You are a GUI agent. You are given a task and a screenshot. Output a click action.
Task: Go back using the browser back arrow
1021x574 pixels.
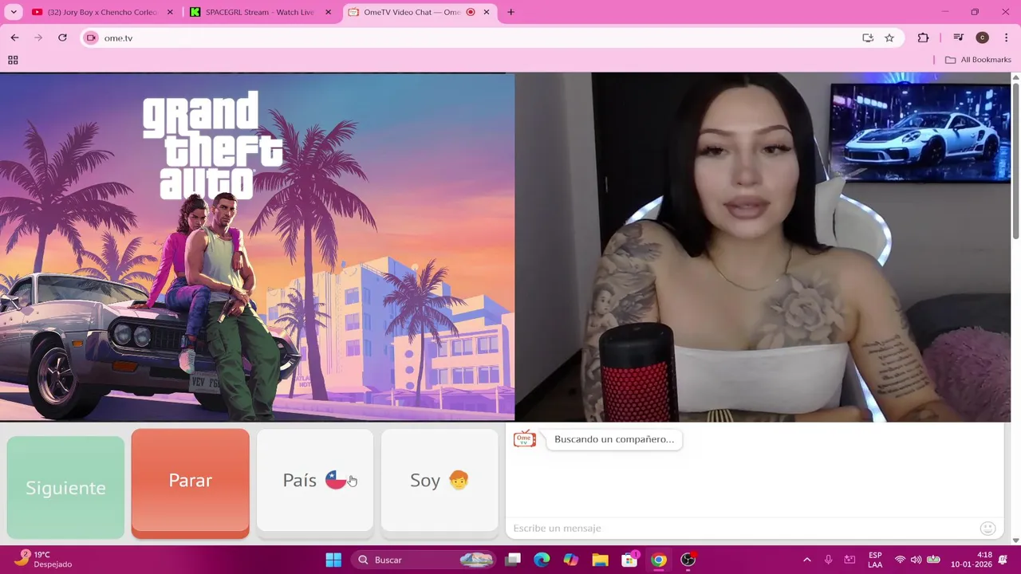(x=14, y=37)
